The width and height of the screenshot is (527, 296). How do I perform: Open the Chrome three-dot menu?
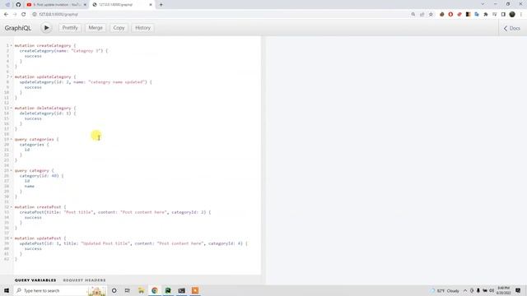[x=521, y=15]
